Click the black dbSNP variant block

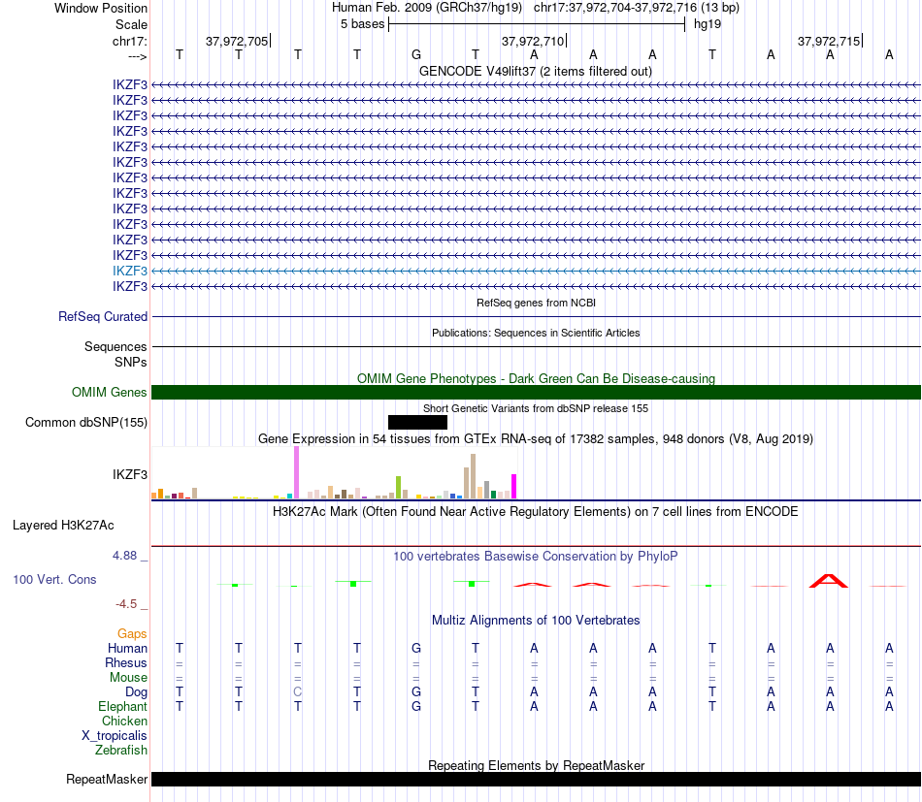point(417,422)
